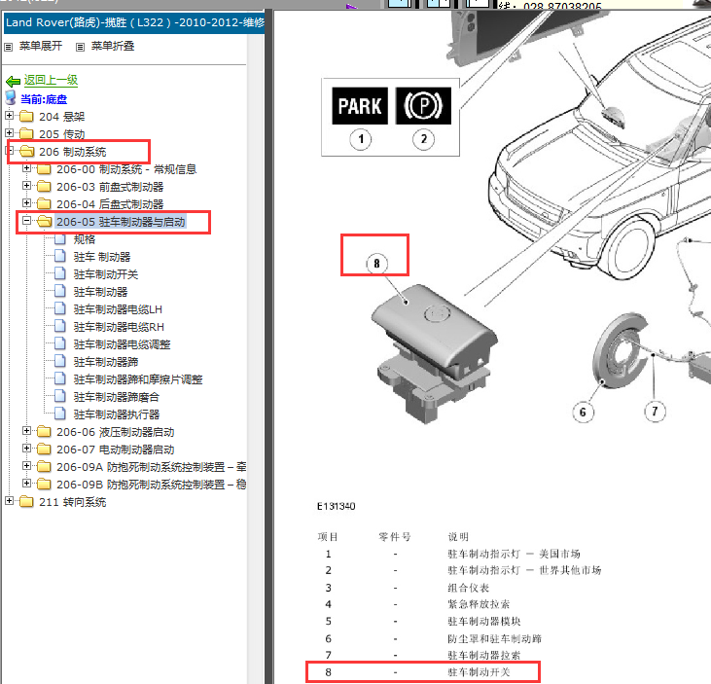Select the 206-09A folder icon
Viewport: 711px width, 684px height.
(x=44, y=466)
